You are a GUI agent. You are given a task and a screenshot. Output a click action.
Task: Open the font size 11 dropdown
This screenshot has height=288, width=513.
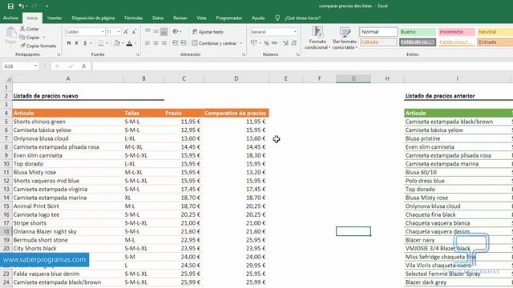pos(119,32)
